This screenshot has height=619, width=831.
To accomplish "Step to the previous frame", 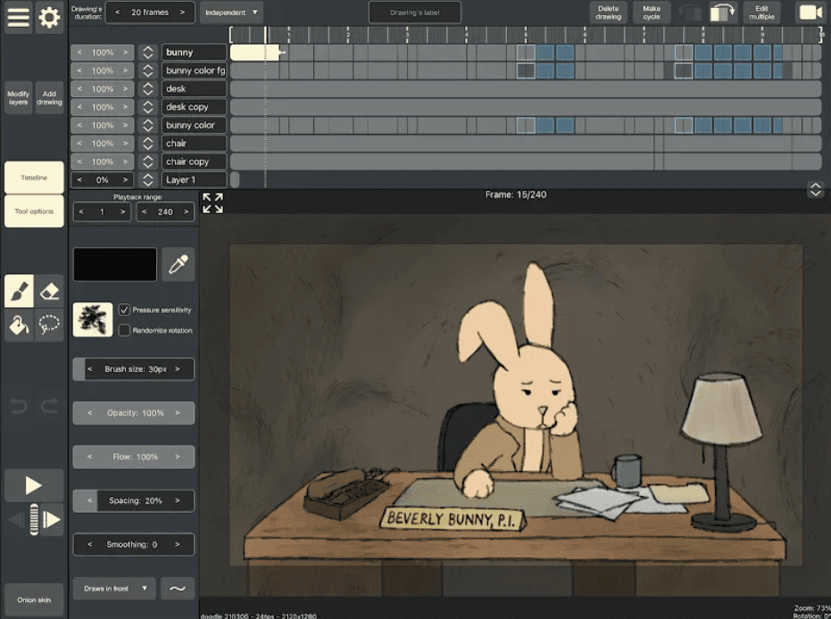I will click(x=16, y=519).
